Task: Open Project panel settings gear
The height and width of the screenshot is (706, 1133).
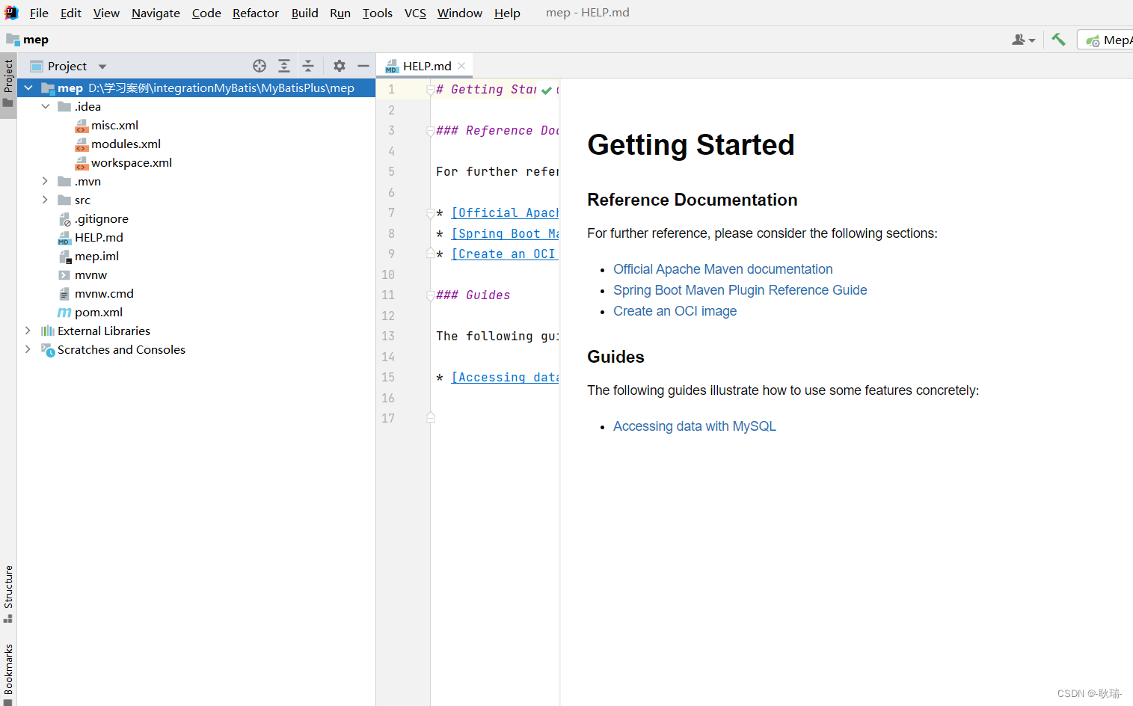Action: click(340, 66)
